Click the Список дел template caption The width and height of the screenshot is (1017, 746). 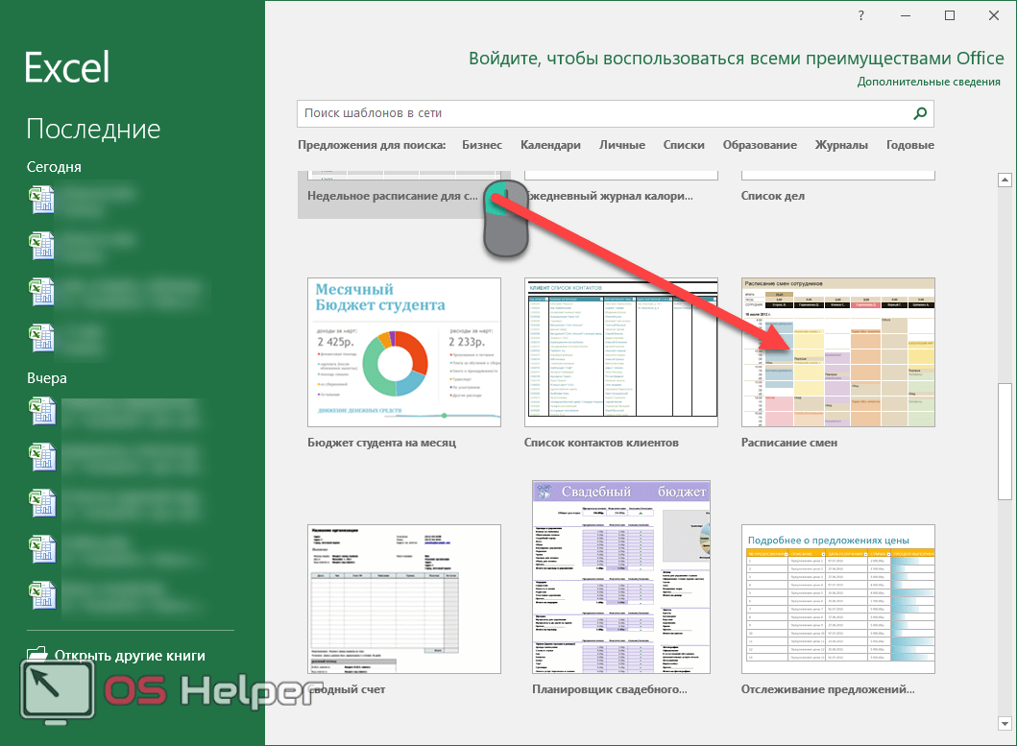point(772,196)
